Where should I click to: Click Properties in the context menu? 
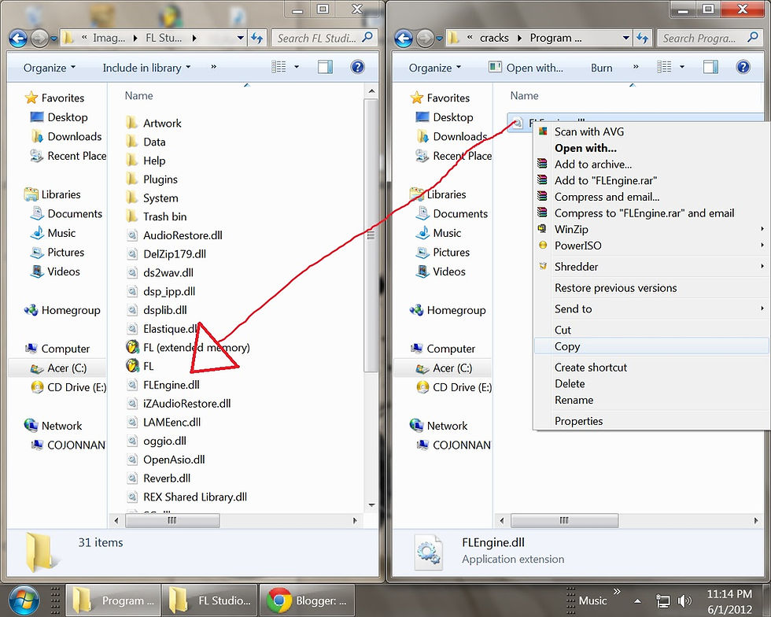578,421
